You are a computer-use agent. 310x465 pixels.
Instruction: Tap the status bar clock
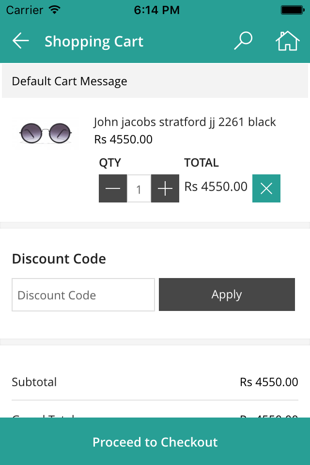(x=156, y=10)
